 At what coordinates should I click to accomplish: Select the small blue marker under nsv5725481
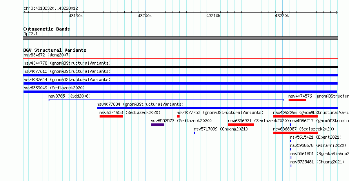pos(291,166)
